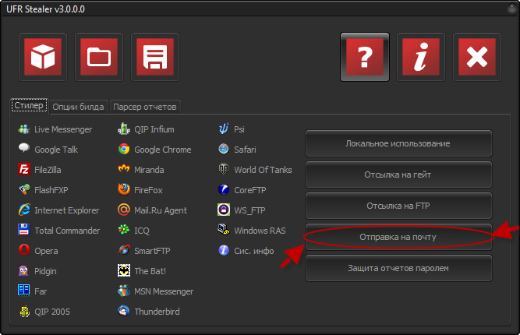Viewport: 520px width, 335px height.
Task: Select the Google Talk speech bubble icon
Action: [24, 149]
